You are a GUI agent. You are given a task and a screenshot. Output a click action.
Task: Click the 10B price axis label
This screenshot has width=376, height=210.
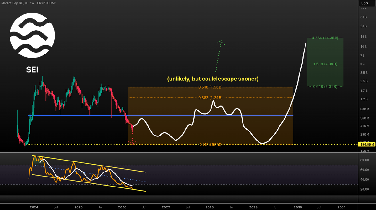364,47
